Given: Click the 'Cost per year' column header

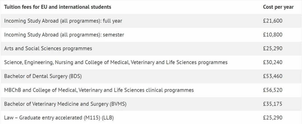Looking at the screenshot, I should (x=278, y=7).
